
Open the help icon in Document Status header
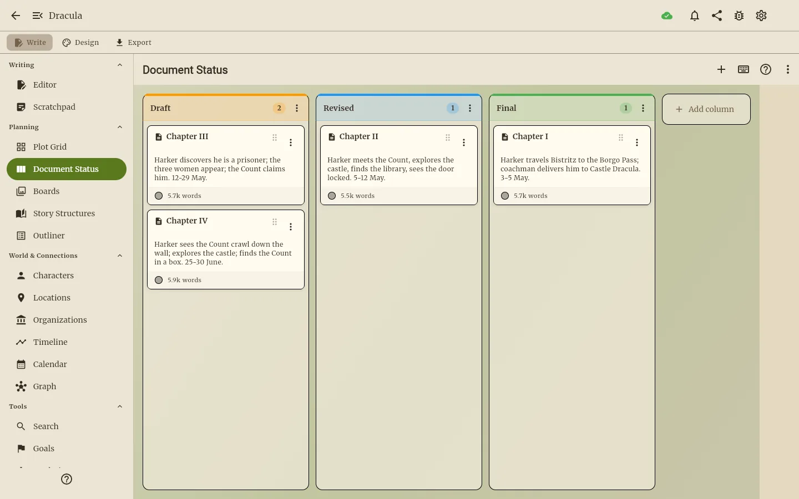(x=766, y=69)
